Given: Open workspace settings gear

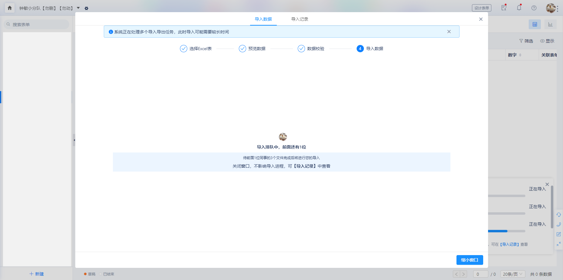Looking at the screenshot, I should pyautogui.click(x=86, y=8).
